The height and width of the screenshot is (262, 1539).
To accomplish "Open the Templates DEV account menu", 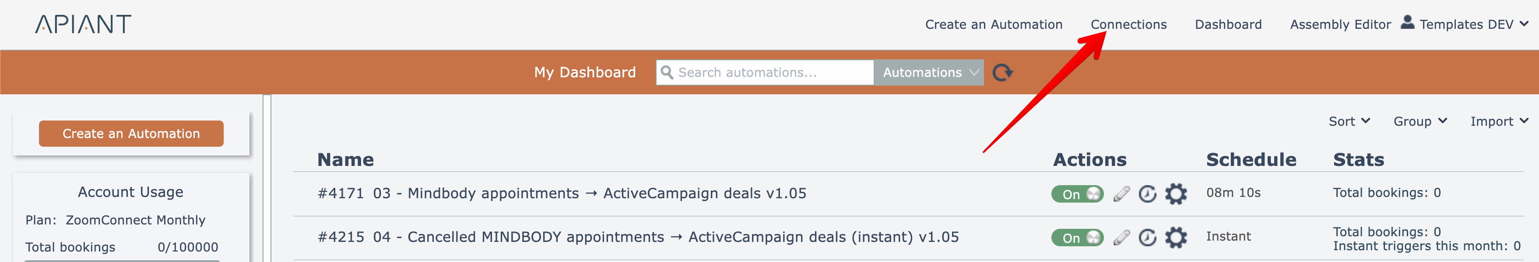I will pos(1472,24).
